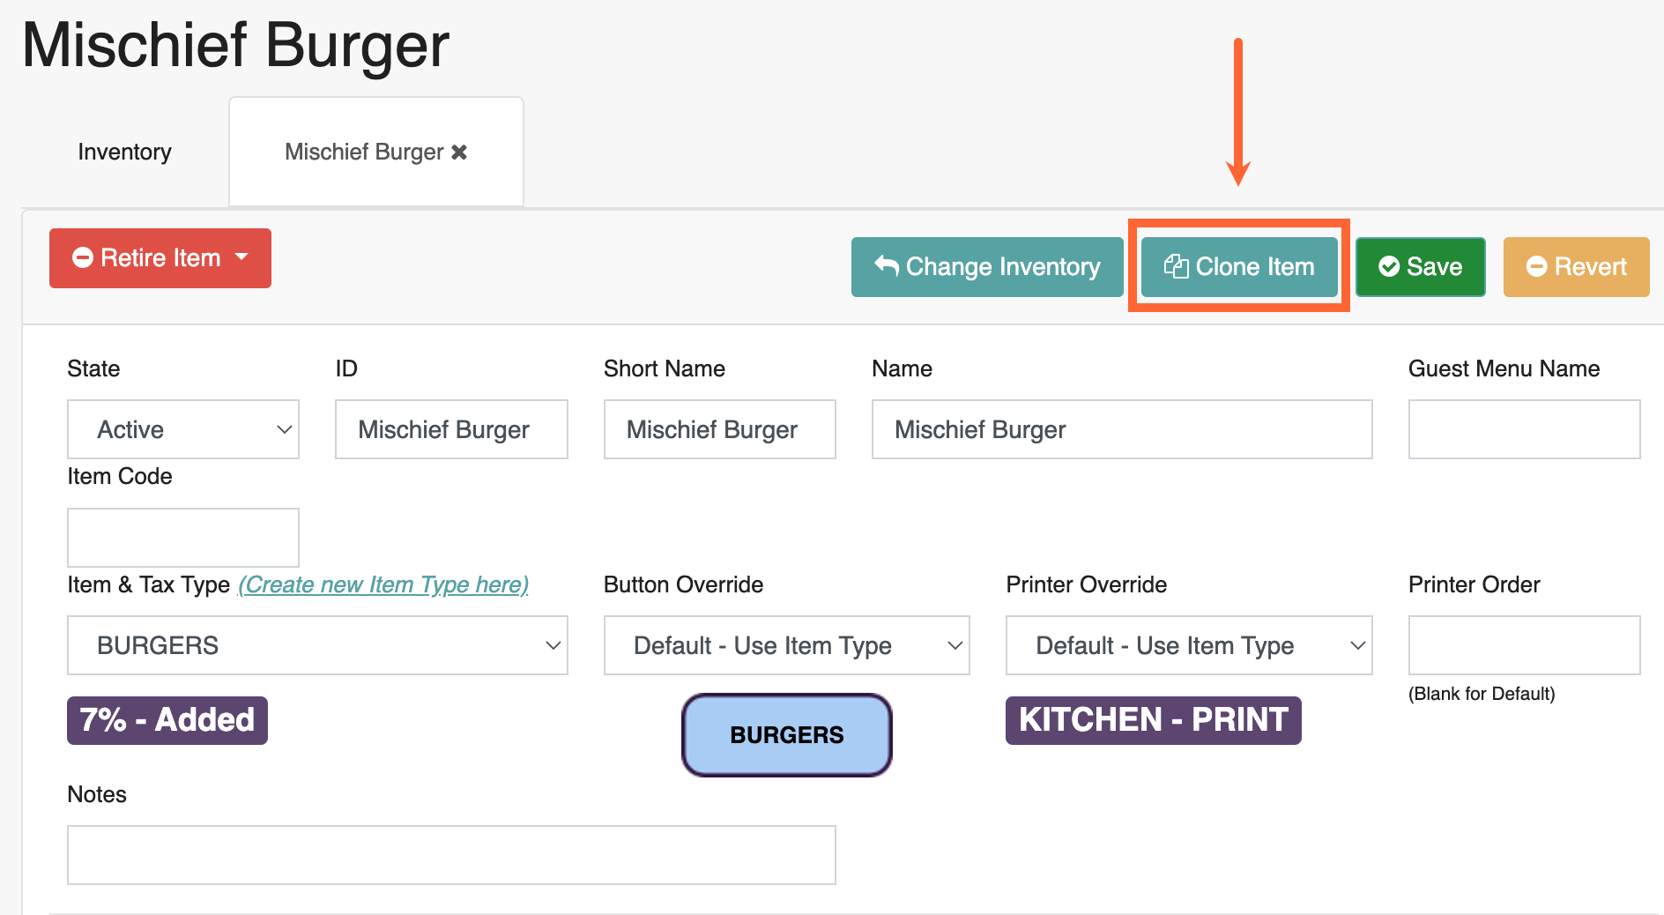Image resolution: width=1664 pixels, height=915 pixels.
Task: Select the Mischief Burger tab
Action: click(x=364, y=152)
